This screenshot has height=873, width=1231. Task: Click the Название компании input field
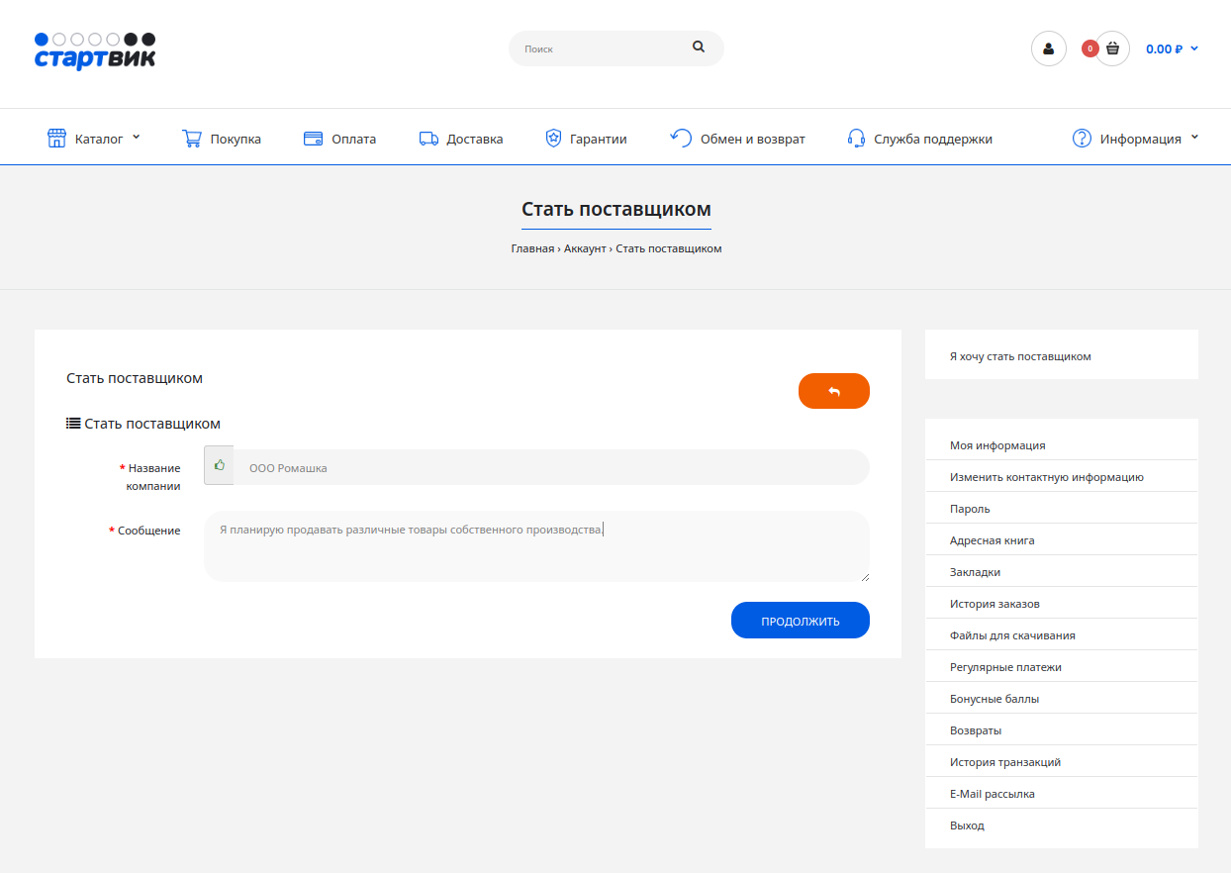click(550, 467)
